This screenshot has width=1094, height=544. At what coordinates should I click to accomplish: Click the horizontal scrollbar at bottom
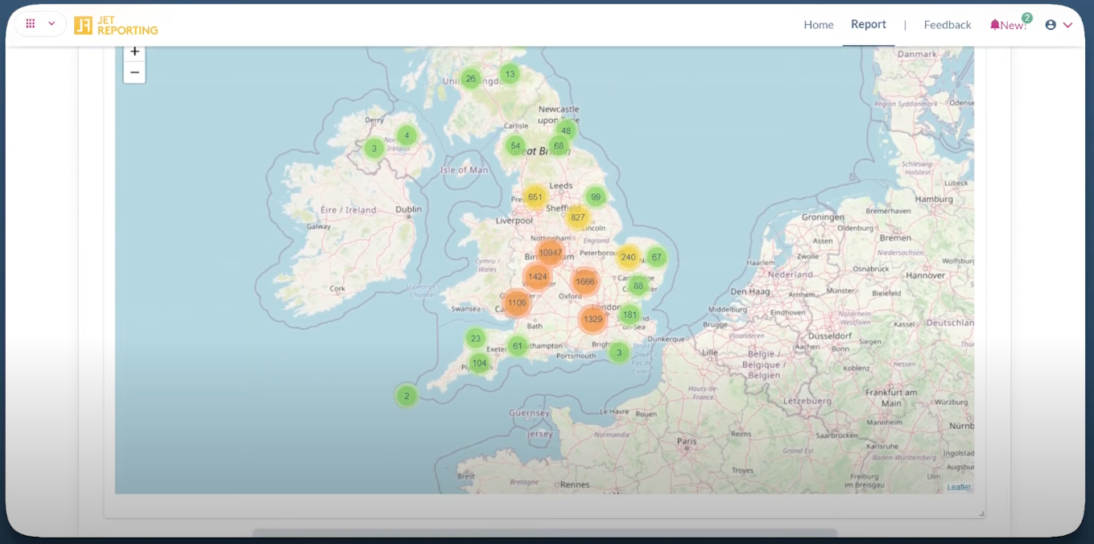pos(544,532)
